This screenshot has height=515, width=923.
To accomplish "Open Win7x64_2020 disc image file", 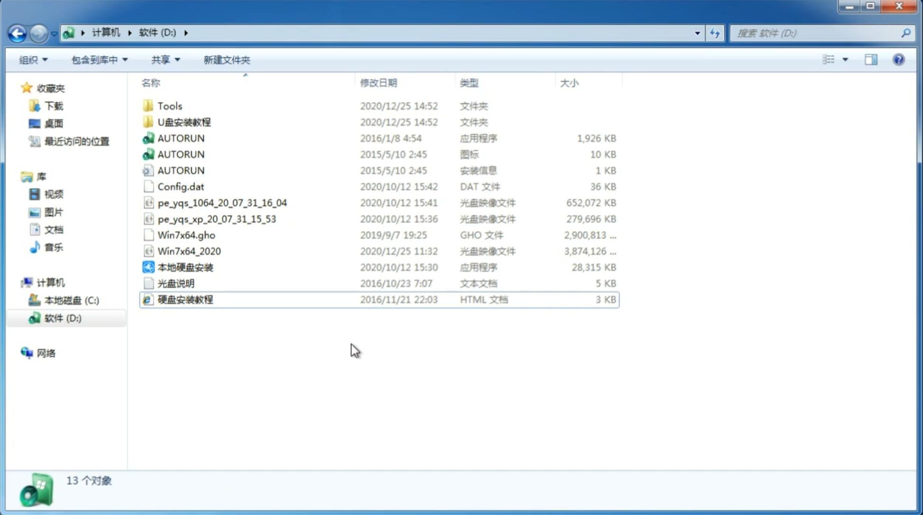I will tap(189, 251).
